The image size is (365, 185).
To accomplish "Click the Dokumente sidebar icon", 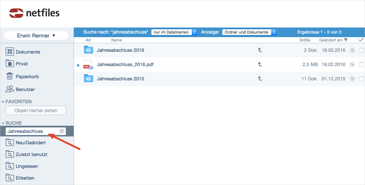I will (10, 52).
